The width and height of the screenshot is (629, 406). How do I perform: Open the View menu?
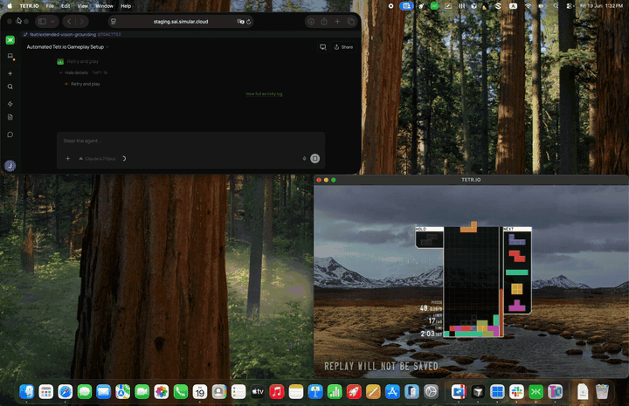click(x=83, y=6)
